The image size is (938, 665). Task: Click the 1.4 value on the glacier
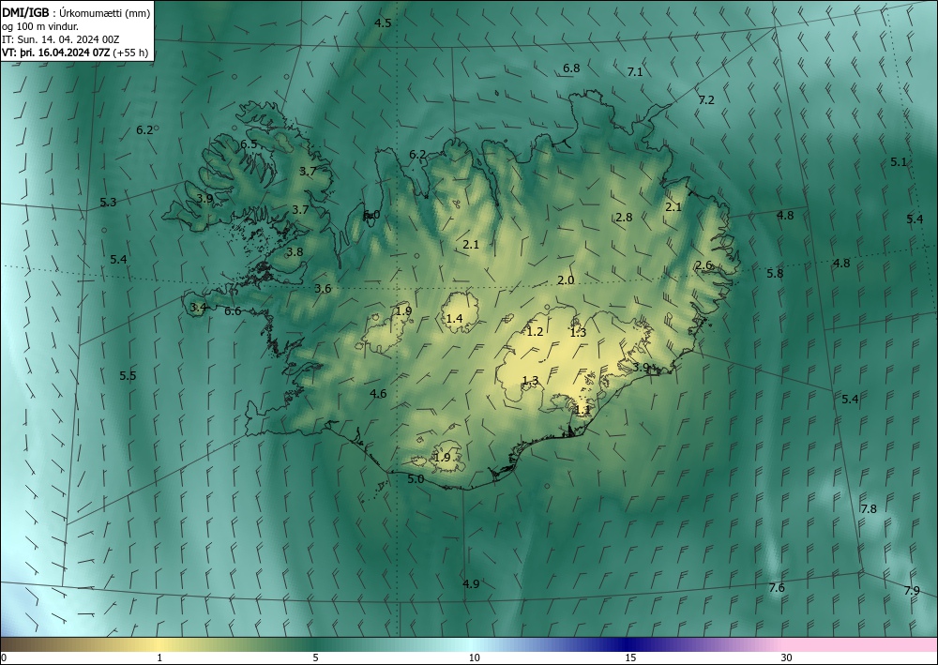(x=455, y=319)
